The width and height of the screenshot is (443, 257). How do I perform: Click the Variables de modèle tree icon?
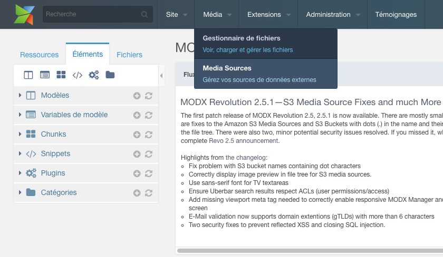[31, 115]
